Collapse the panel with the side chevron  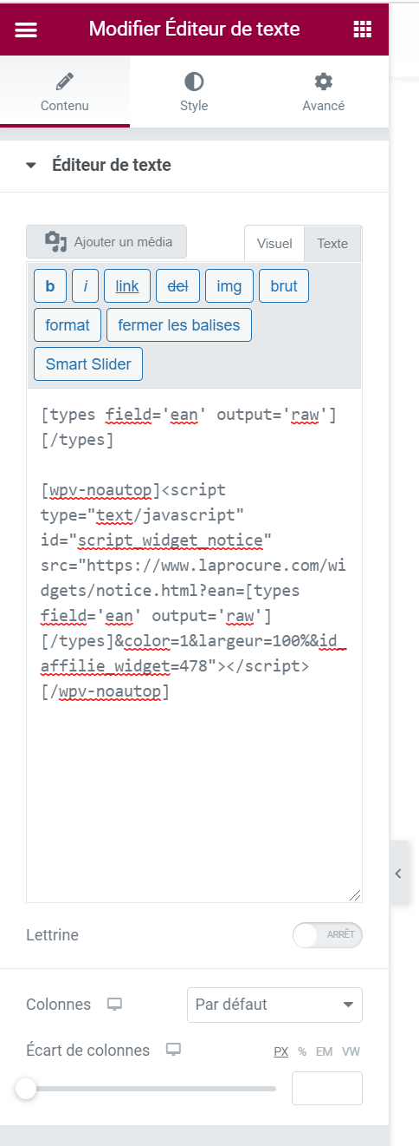coord(398,874)
